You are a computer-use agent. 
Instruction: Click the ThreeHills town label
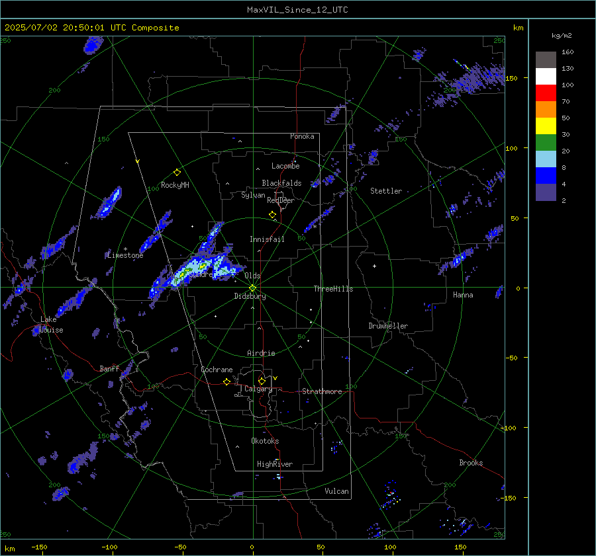tap(333, 289)
